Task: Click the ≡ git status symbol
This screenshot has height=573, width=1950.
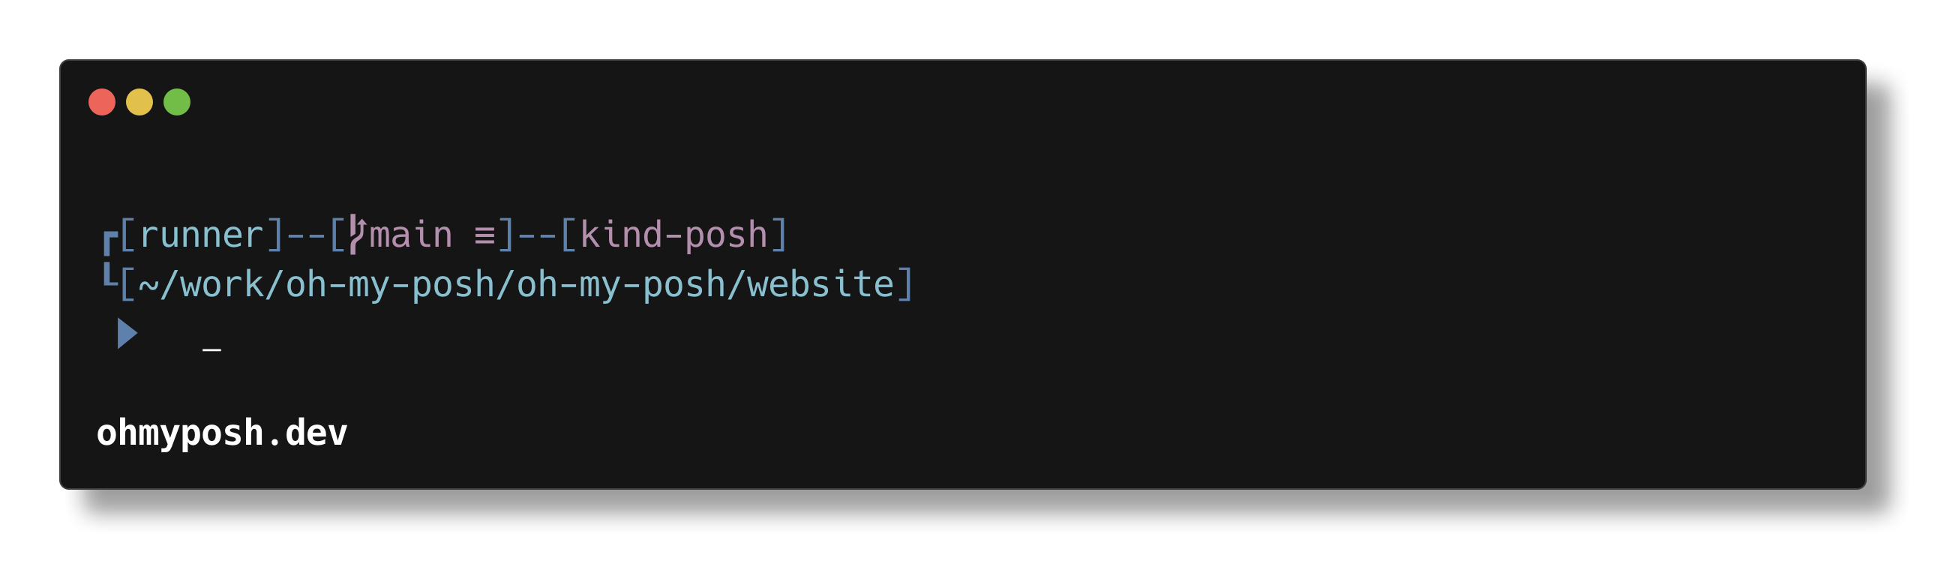Action: (x=484, y=236)
